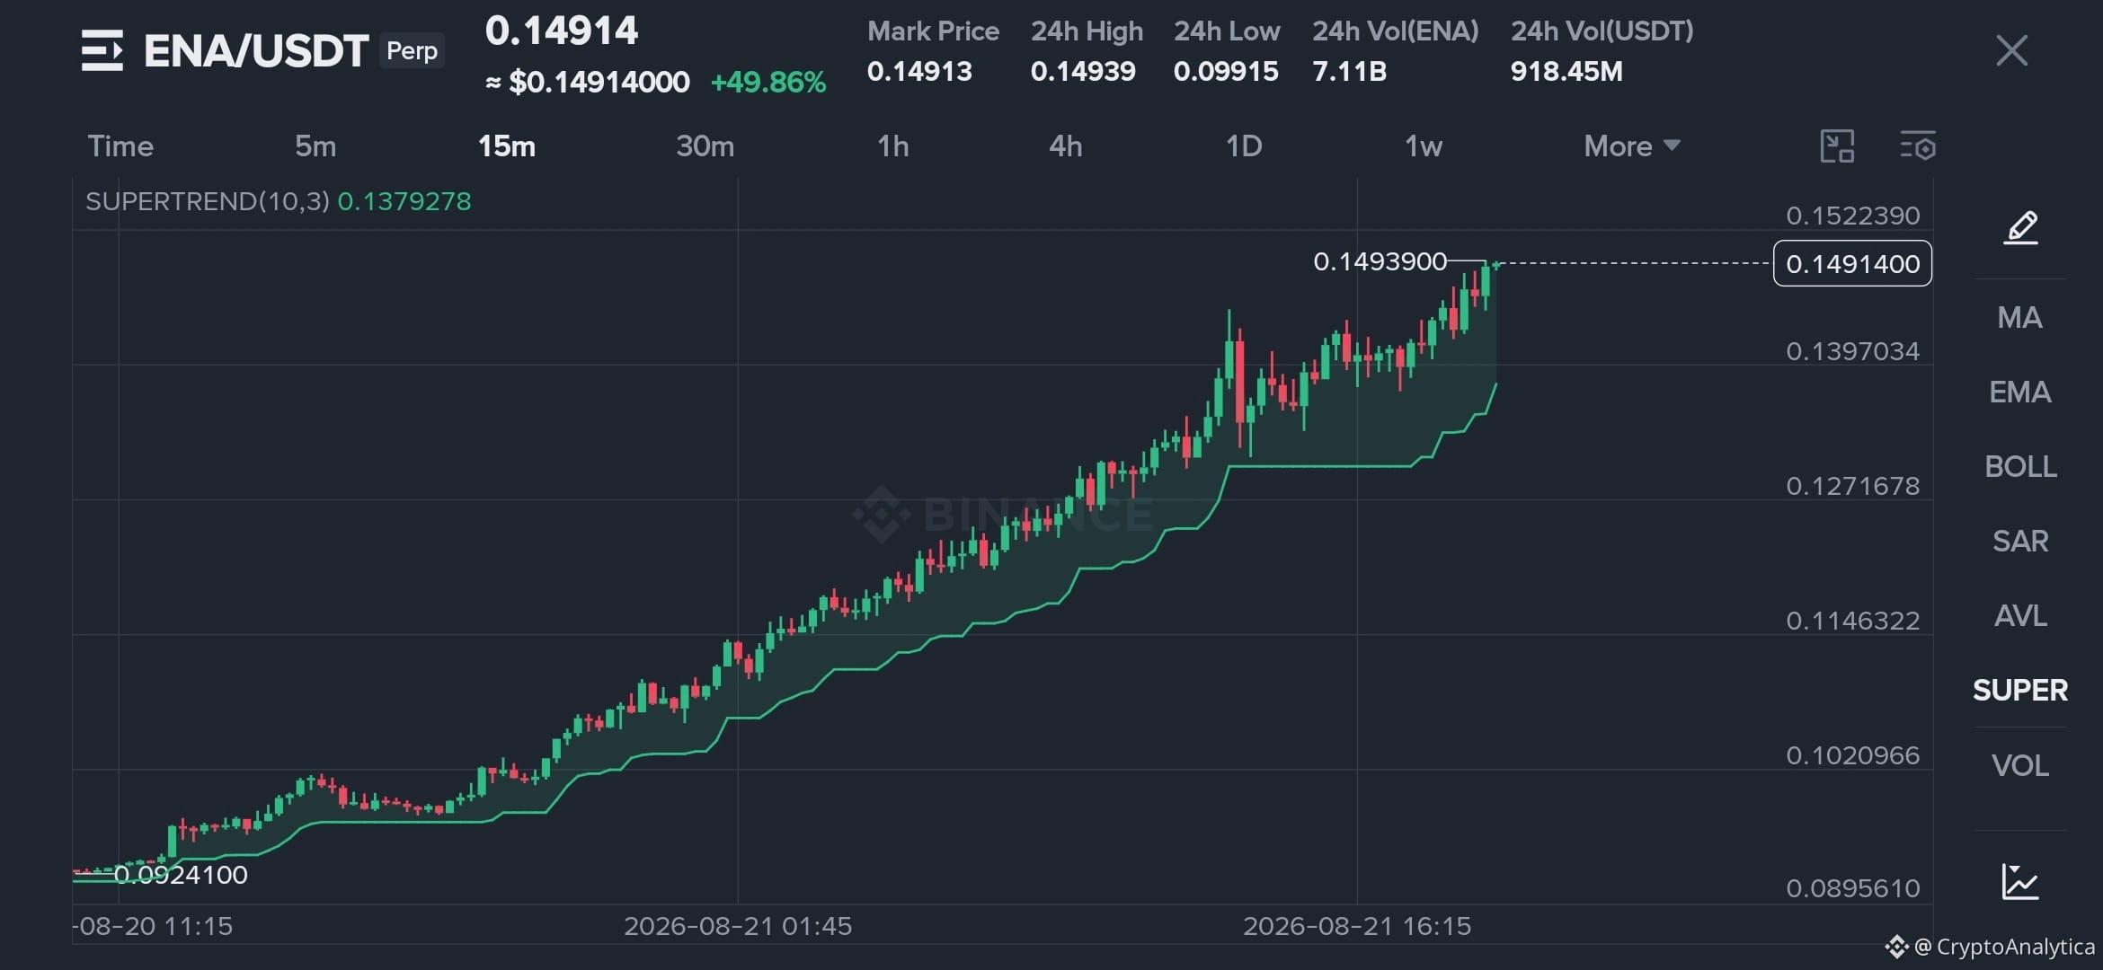Image resolution: width=2103 pixels, height=970 pixels.
Task: Click the SUPERTREND value 0.1379278
Action: click(x=404, y=201)
